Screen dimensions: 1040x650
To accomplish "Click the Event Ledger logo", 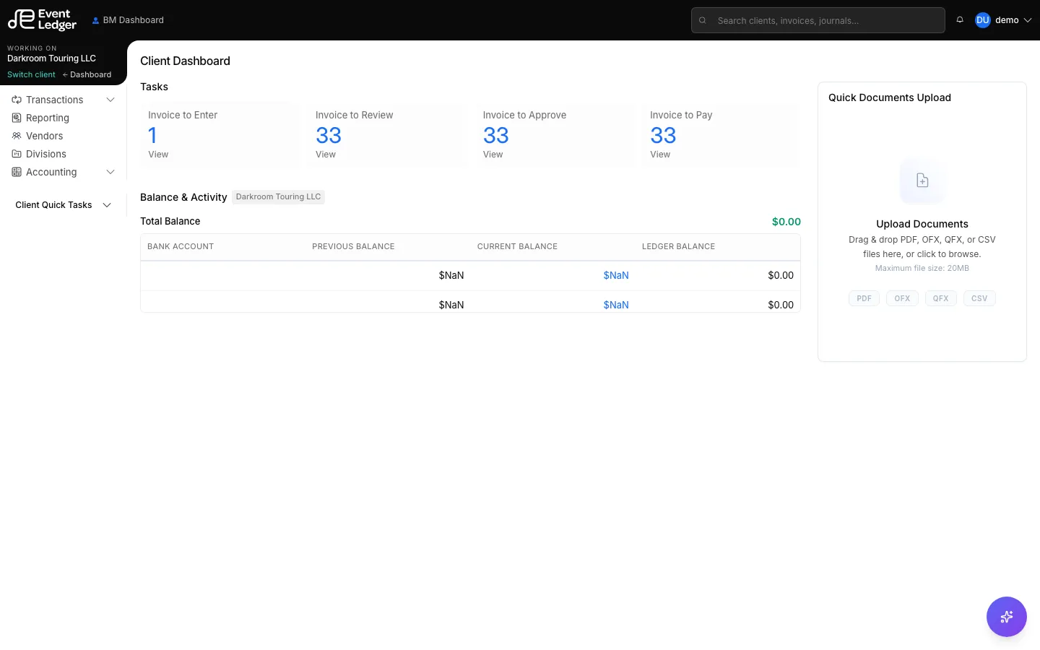I will tap(42, 20).
